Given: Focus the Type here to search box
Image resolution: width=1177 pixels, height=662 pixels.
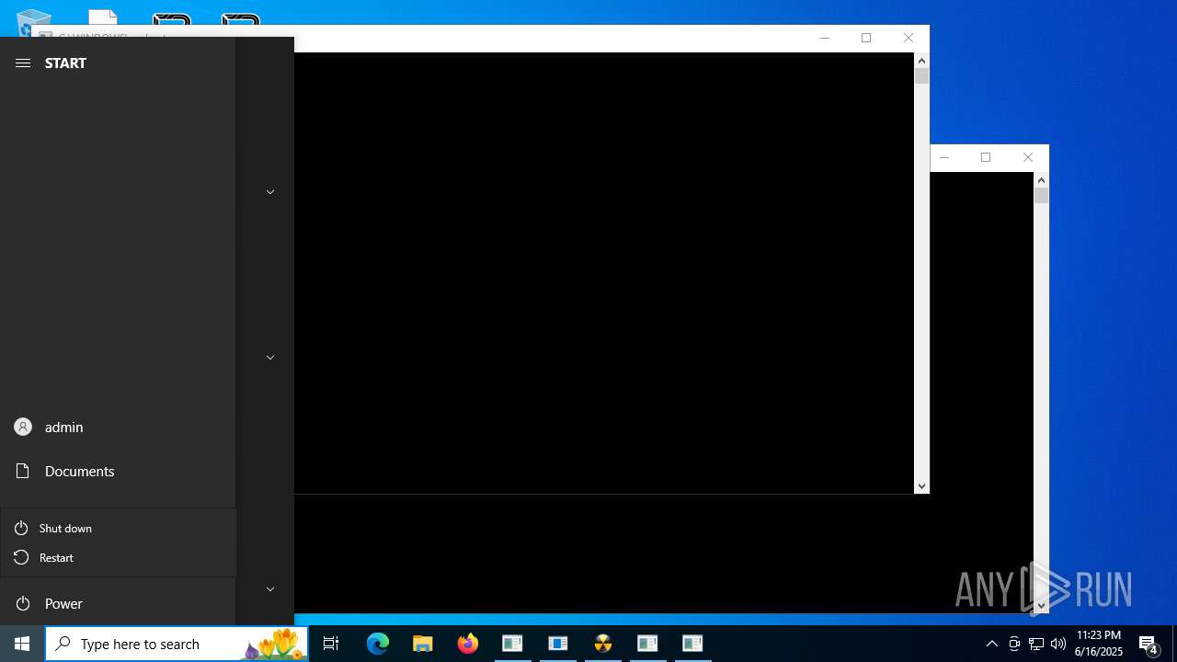Looking at the screenshot, I should coord(177,644).
